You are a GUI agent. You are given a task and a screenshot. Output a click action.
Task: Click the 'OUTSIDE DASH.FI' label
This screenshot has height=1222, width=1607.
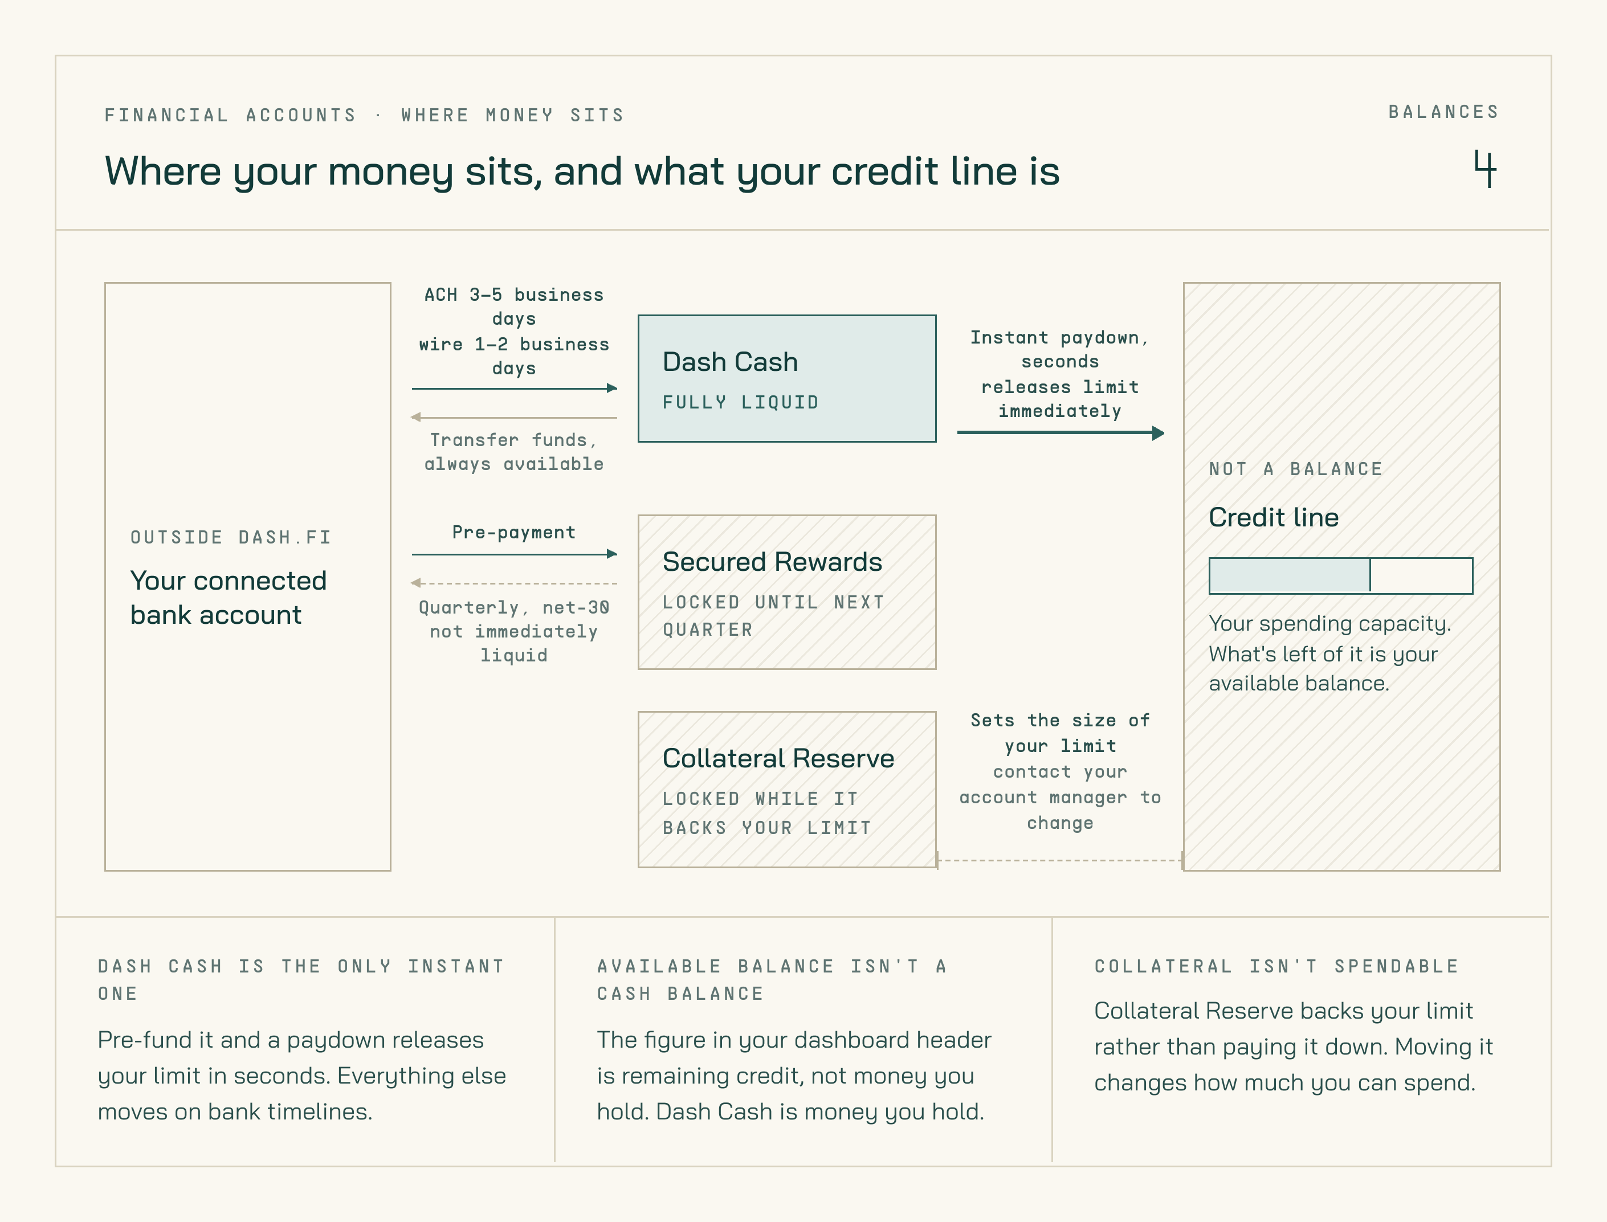click(x=231, y=538)
